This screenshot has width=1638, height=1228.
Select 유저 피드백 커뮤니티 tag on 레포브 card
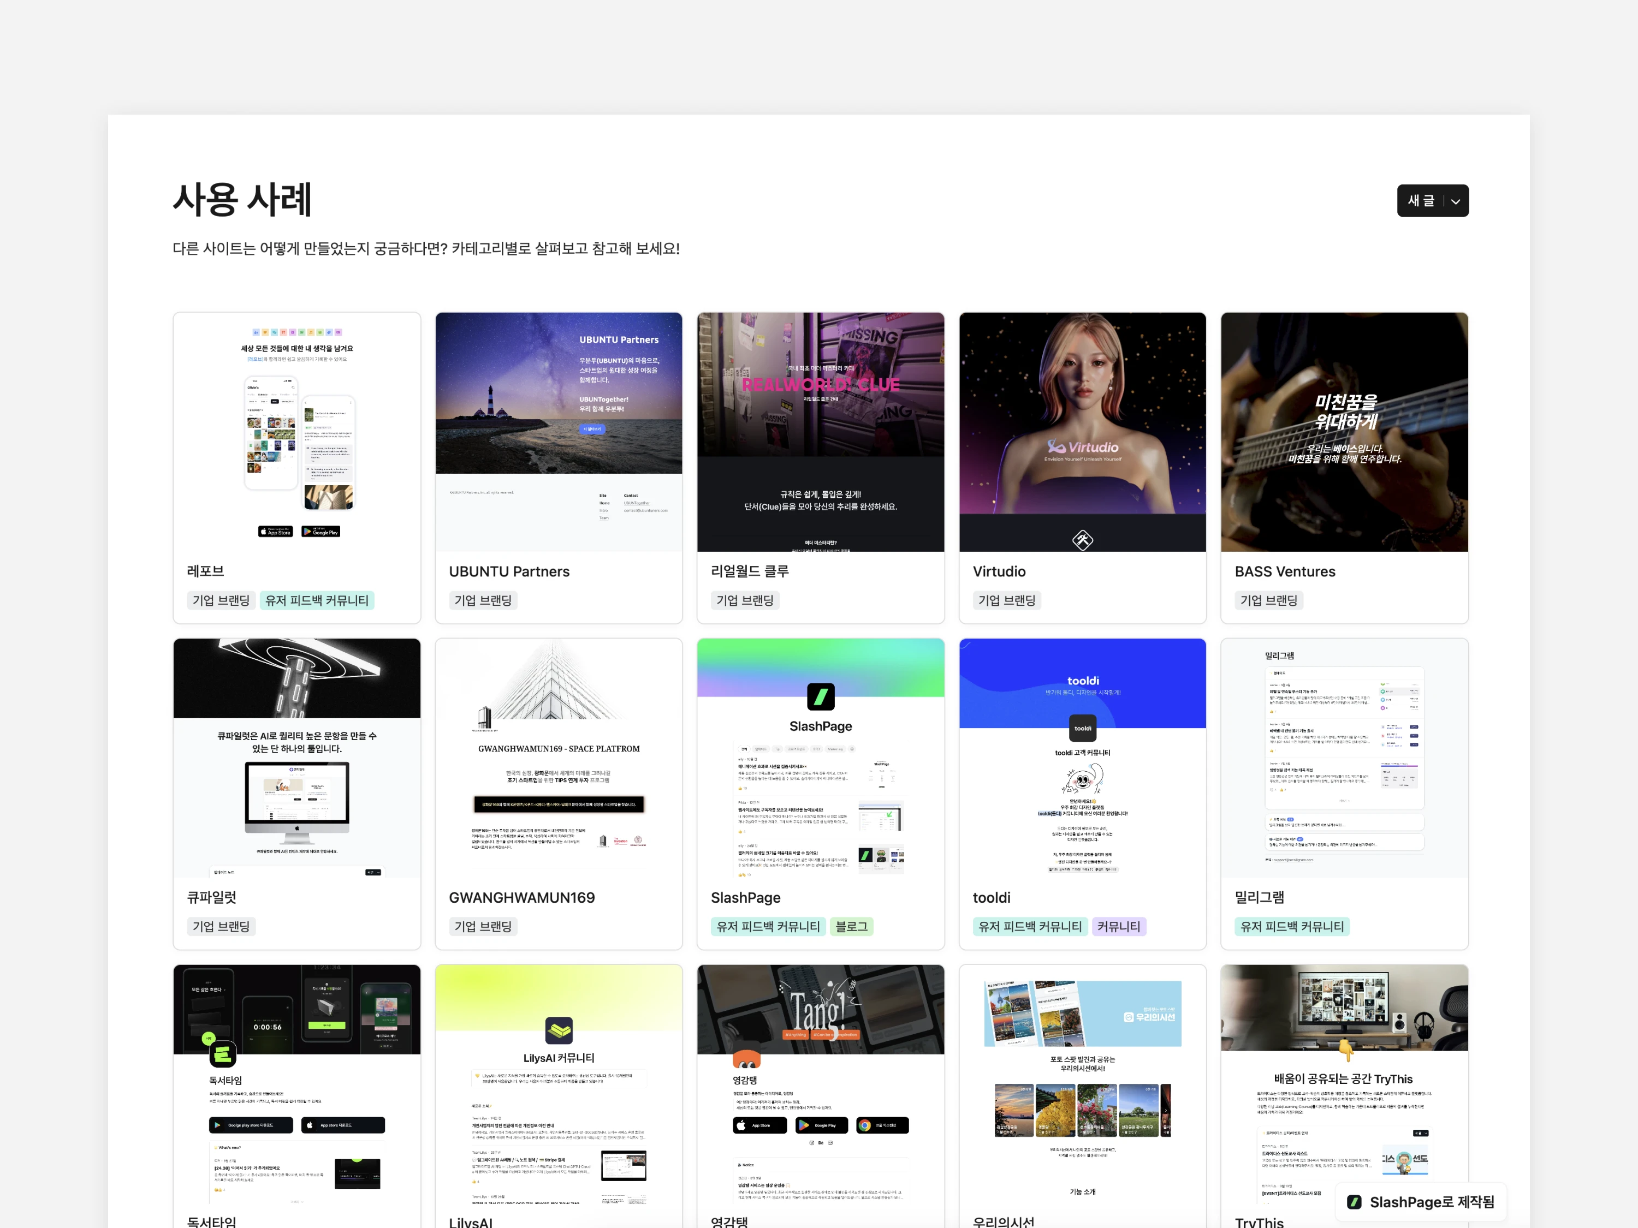click(317, 600)
